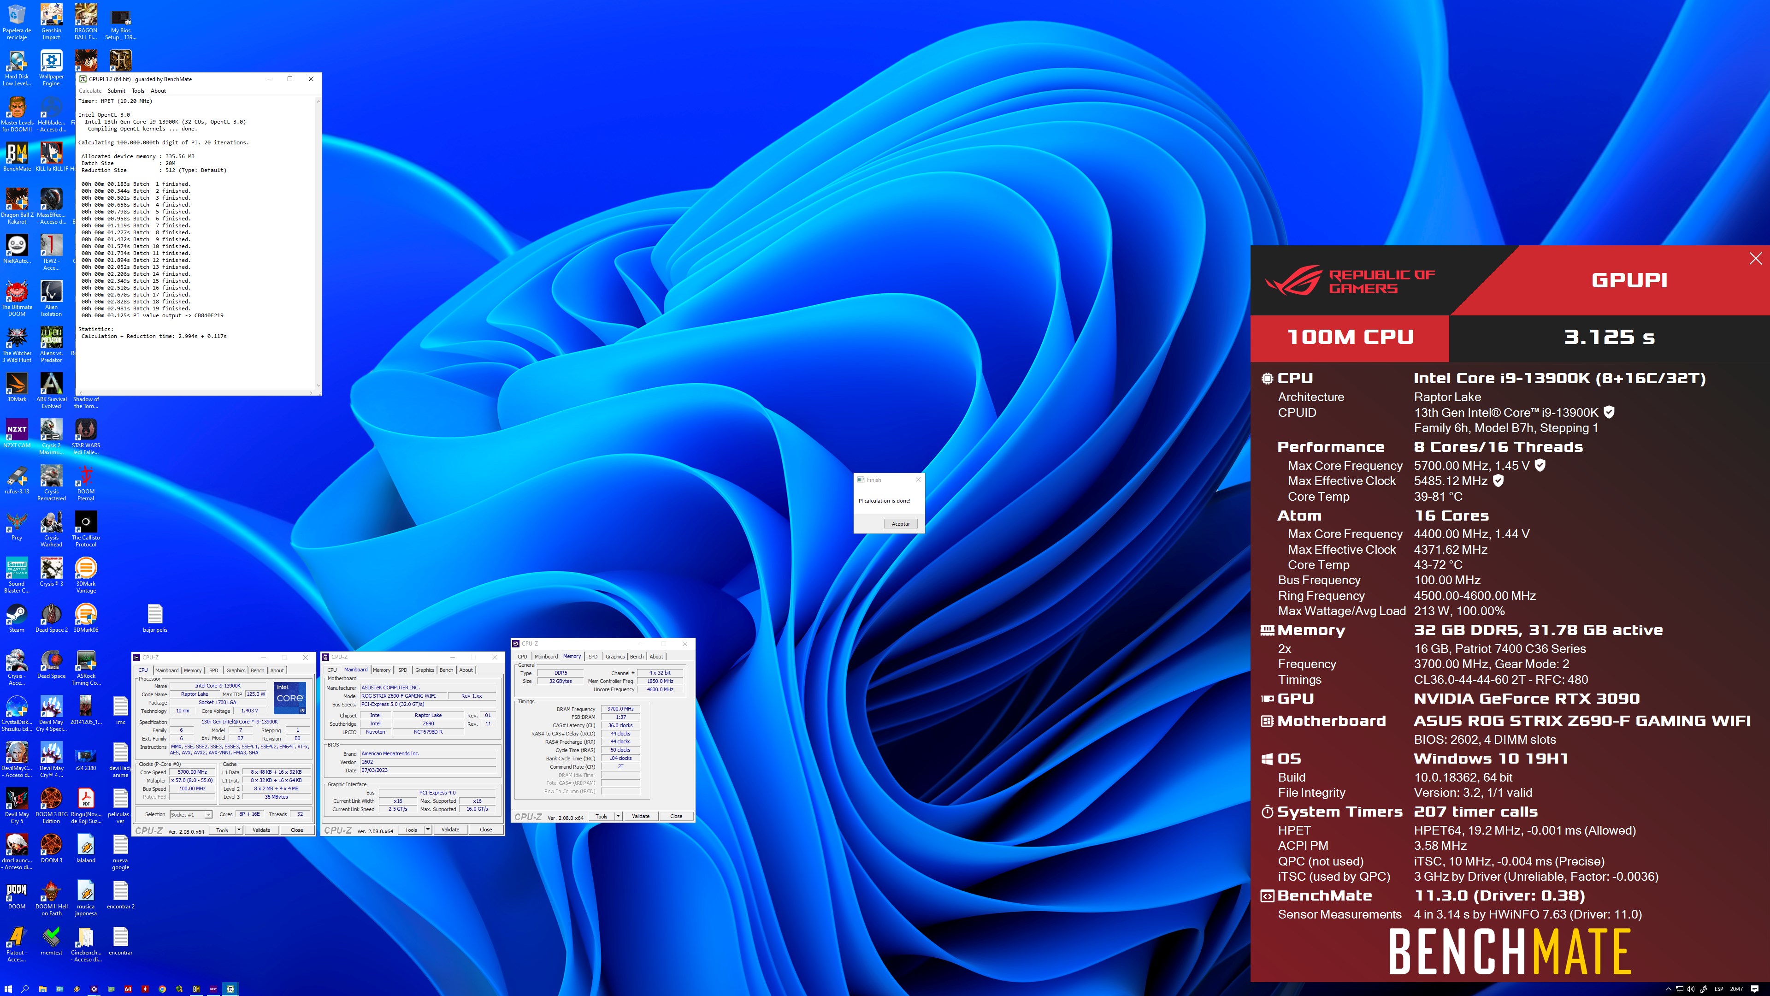Viewport: 1770px width, 996px height.
Task: Click the volume icon in the system tray
Action: [1690, 989]
